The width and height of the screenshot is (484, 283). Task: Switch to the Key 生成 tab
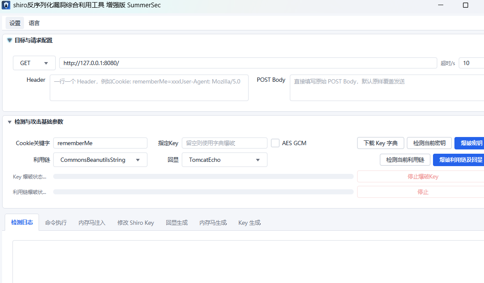[x=250, y=223]
